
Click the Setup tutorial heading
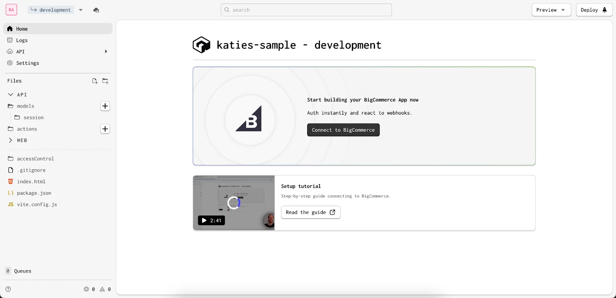coord(301,186)
